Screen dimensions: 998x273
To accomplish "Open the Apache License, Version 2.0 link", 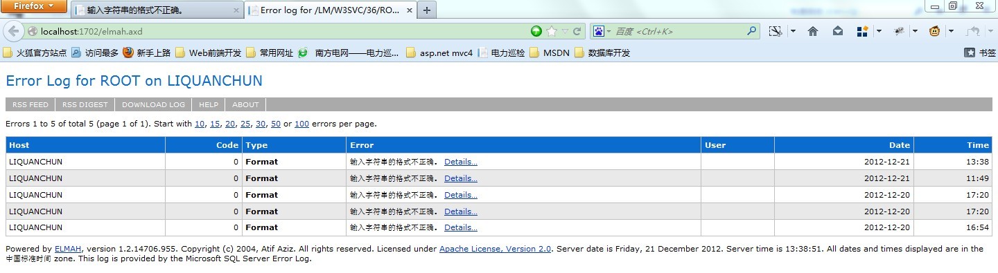I will pyautogui.click(x=496, y=249).
